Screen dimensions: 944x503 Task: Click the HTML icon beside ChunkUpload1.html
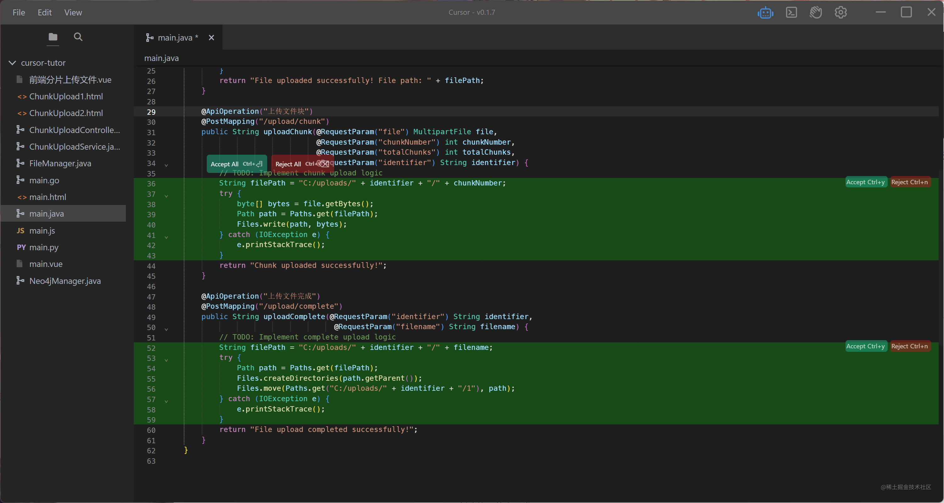click(22, 97)
